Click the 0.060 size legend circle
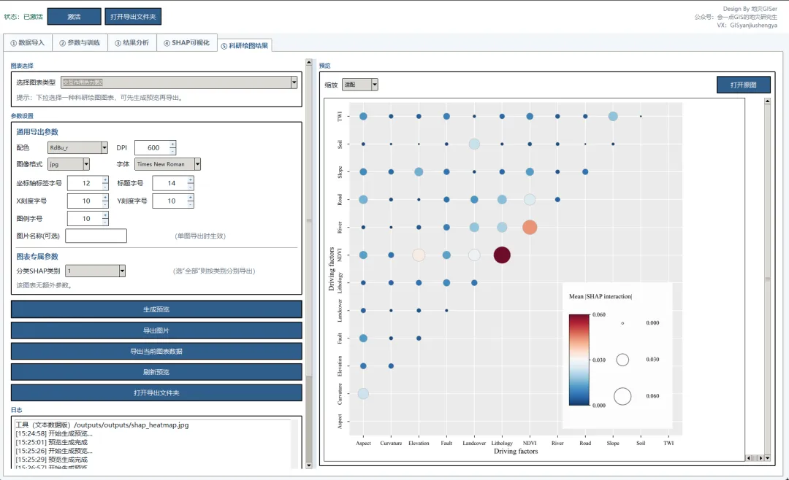Viewport: 789px width, 480px height. [x=622, y=396]
